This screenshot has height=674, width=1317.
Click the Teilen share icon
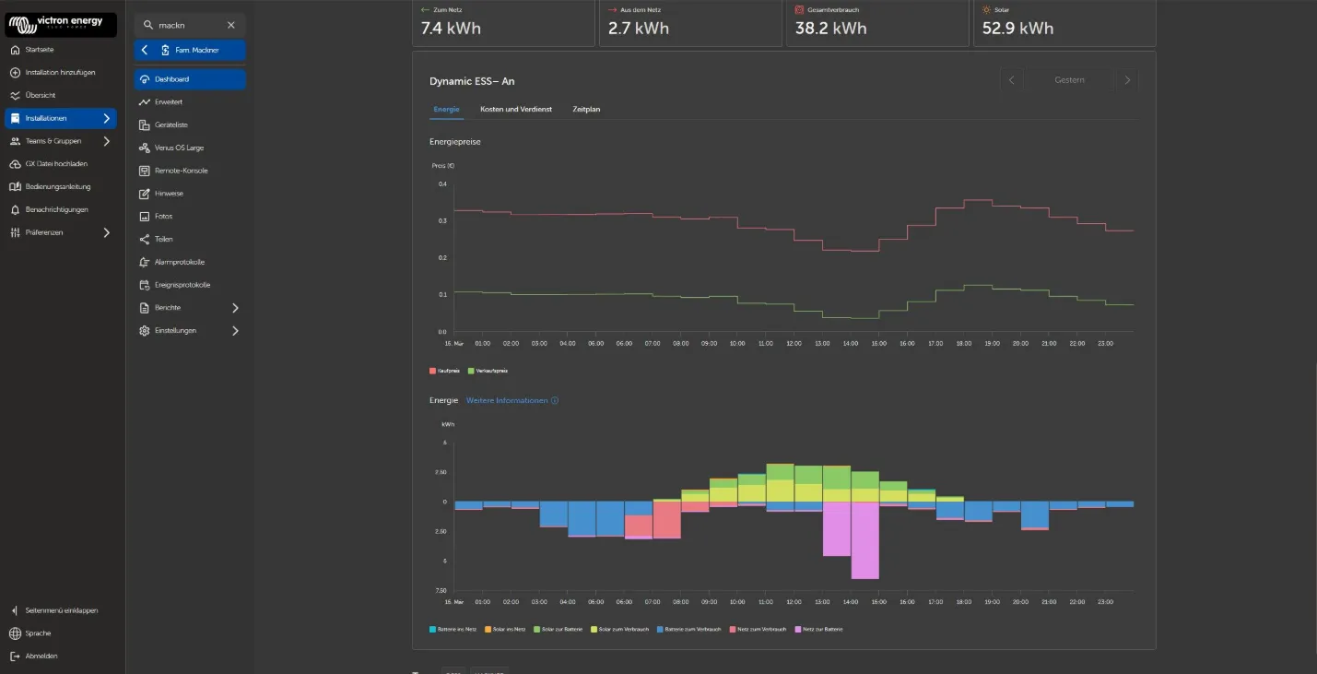point(145,239)
